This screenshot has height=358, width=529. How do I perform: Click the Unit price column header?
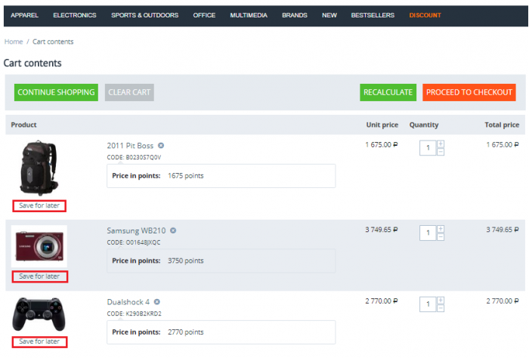[382, 125]
